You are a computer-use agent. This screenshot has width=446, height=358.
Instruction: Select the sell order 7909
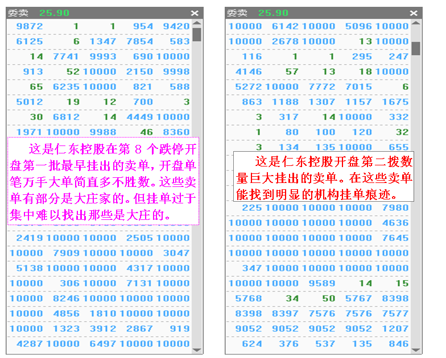[66, 253]
